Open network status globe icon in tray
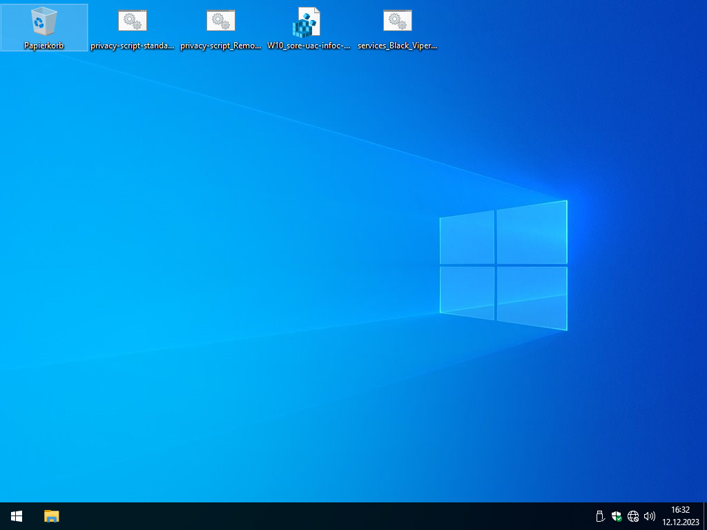The width and height of the screenshot is (707, 530). point(633,516)
